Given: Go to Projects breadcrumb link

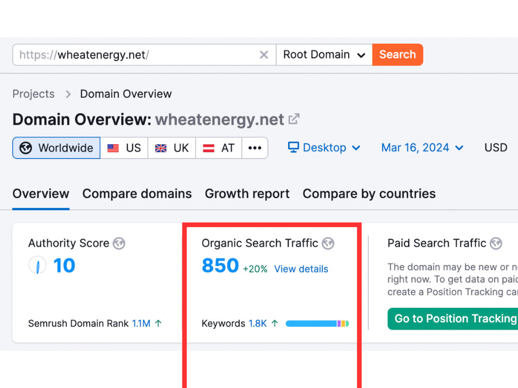Looking at the screenshot, I should pos(33,94).
